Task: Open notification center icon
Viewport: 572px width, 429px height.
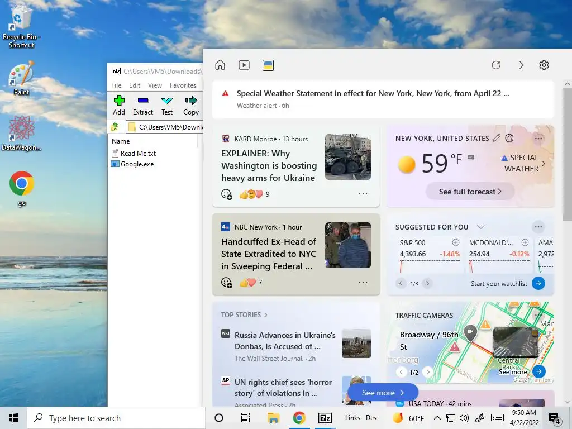Action: (555, 418)
